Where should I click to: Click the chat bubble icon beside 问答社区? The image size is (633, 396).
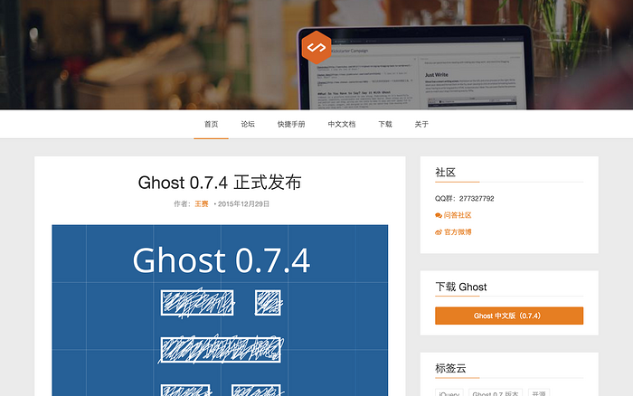pos(439,215)
